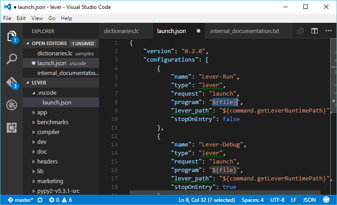Expand the compiler folder
Viewport: 337px width, 205px height.
point(48,132)
